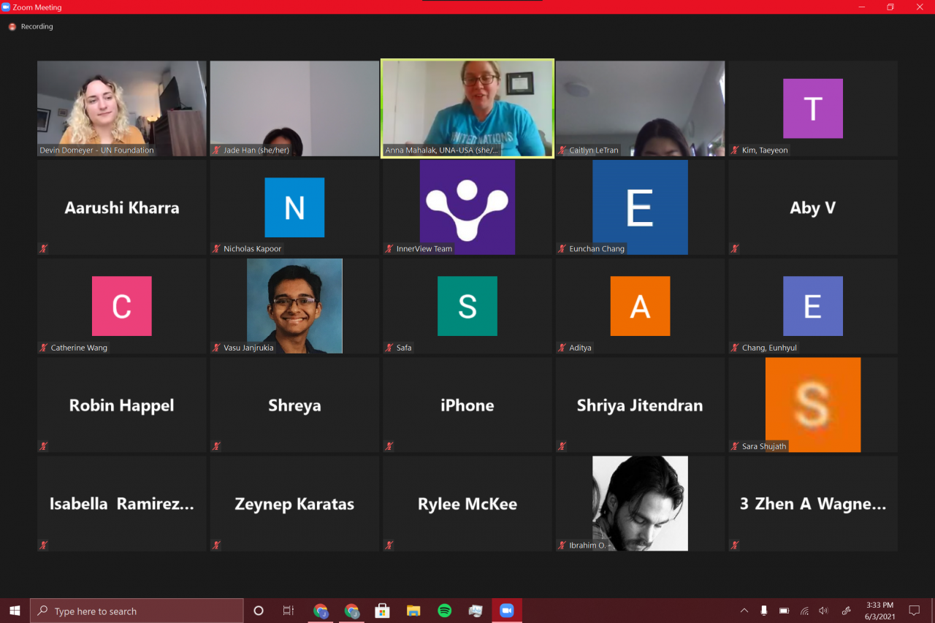This screenshot has height=623, width=935.
Task: Click Eunchan Chang's dark blue 'E' avatar
Action: [x=640, y=207]
